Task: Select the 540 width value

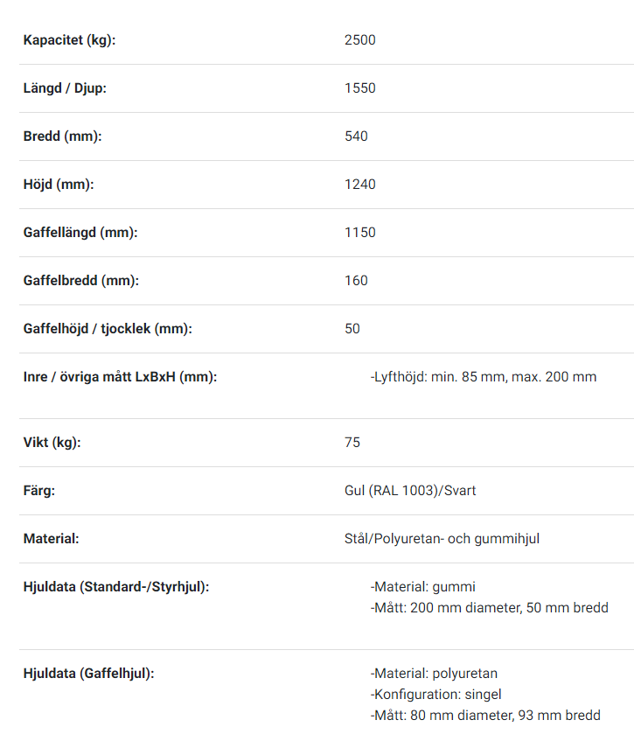Action: point(356,136)
